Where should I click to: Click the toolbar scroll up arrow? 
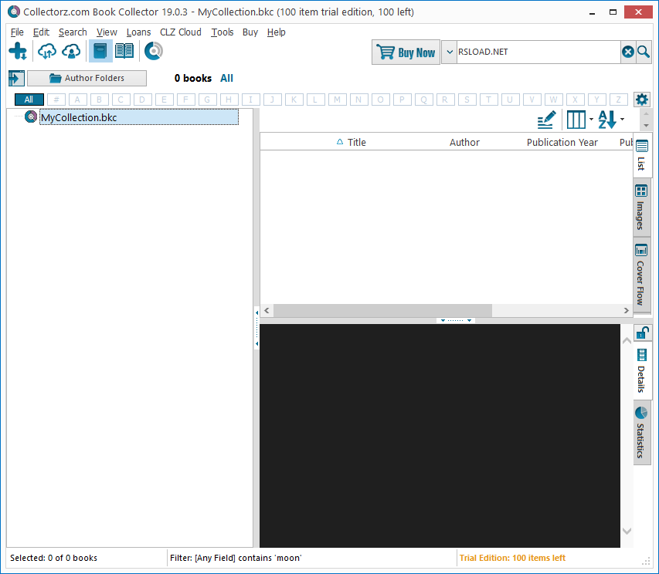(646, 113)
